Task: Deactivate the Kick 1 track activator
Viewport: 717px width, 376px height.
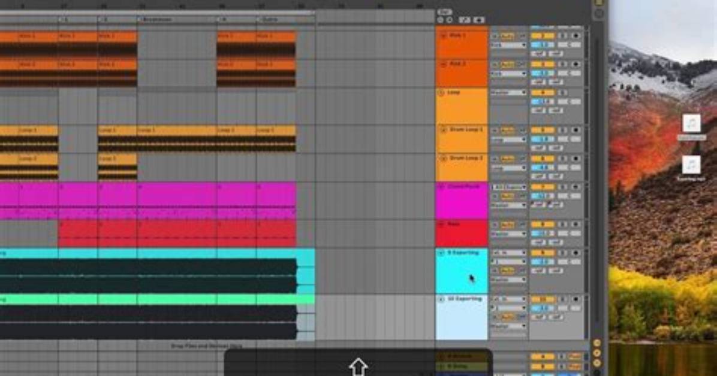Action: point(543,36)
